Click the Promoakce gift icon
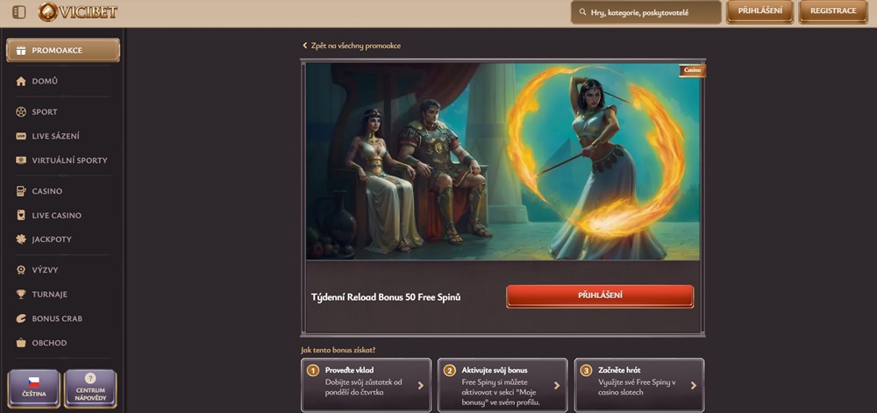Image resolution: width=877 pixels, height=413 pixels. click(21, 50)
